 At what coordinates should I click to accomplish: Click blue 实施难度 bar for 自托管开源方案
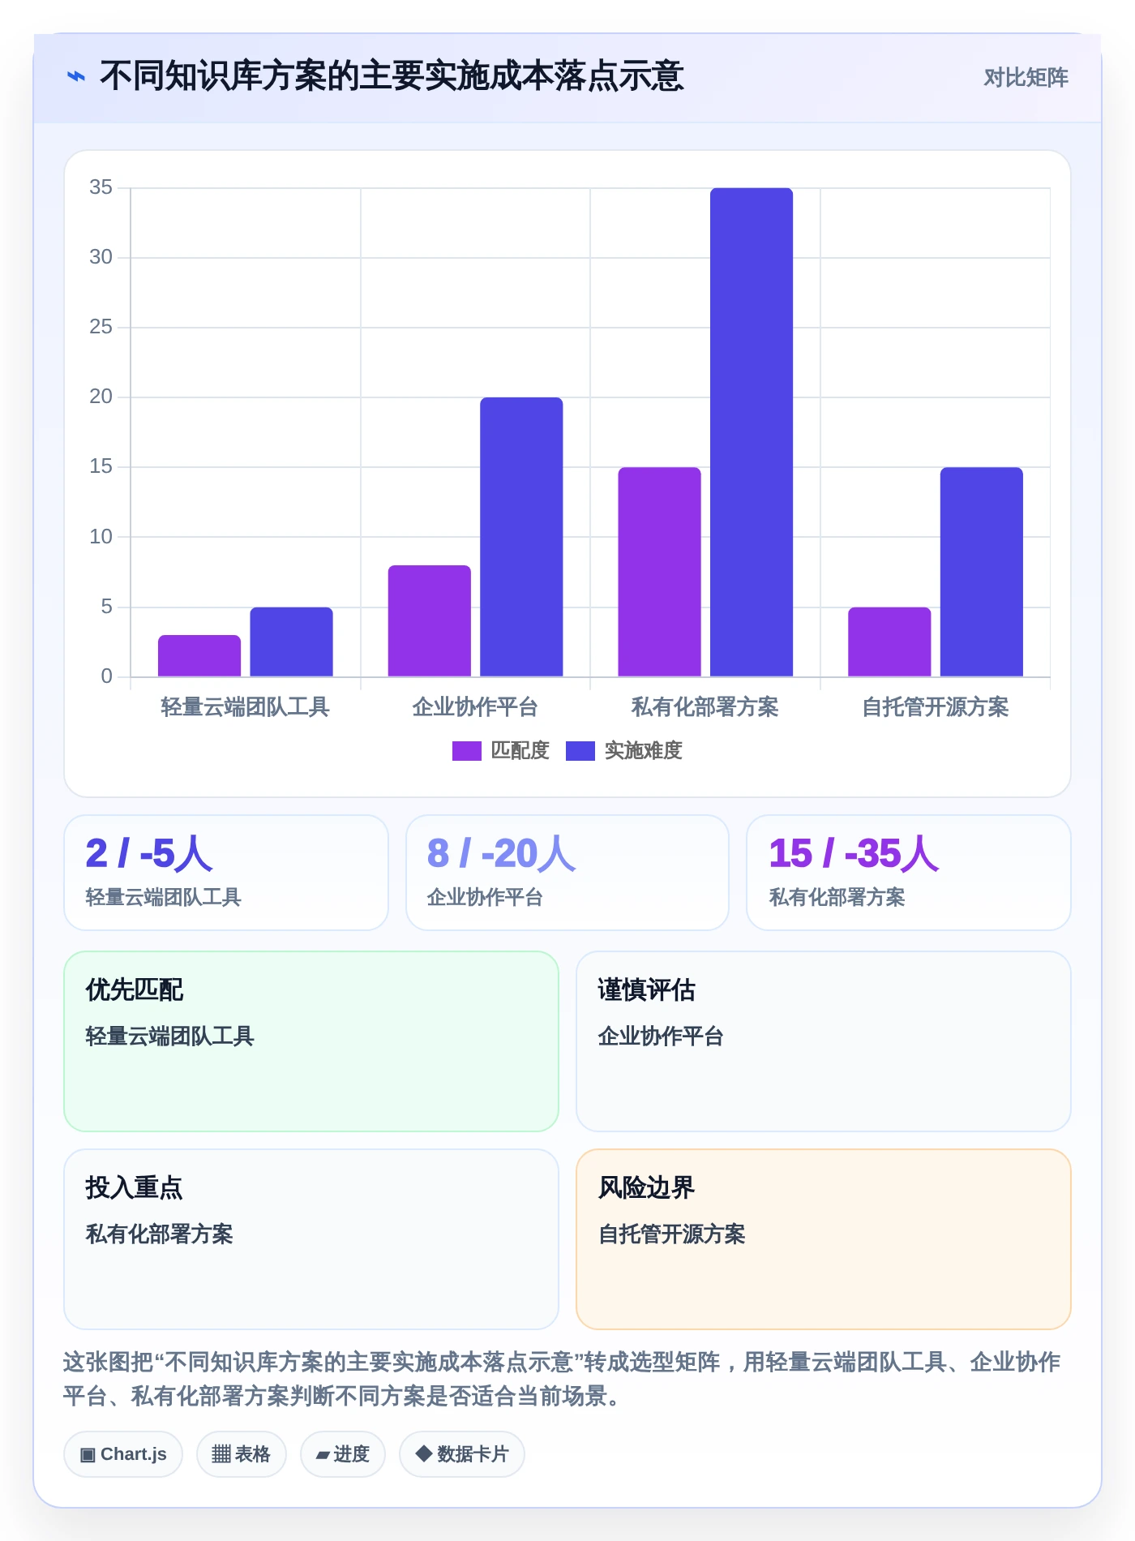(x=982, y=572)
